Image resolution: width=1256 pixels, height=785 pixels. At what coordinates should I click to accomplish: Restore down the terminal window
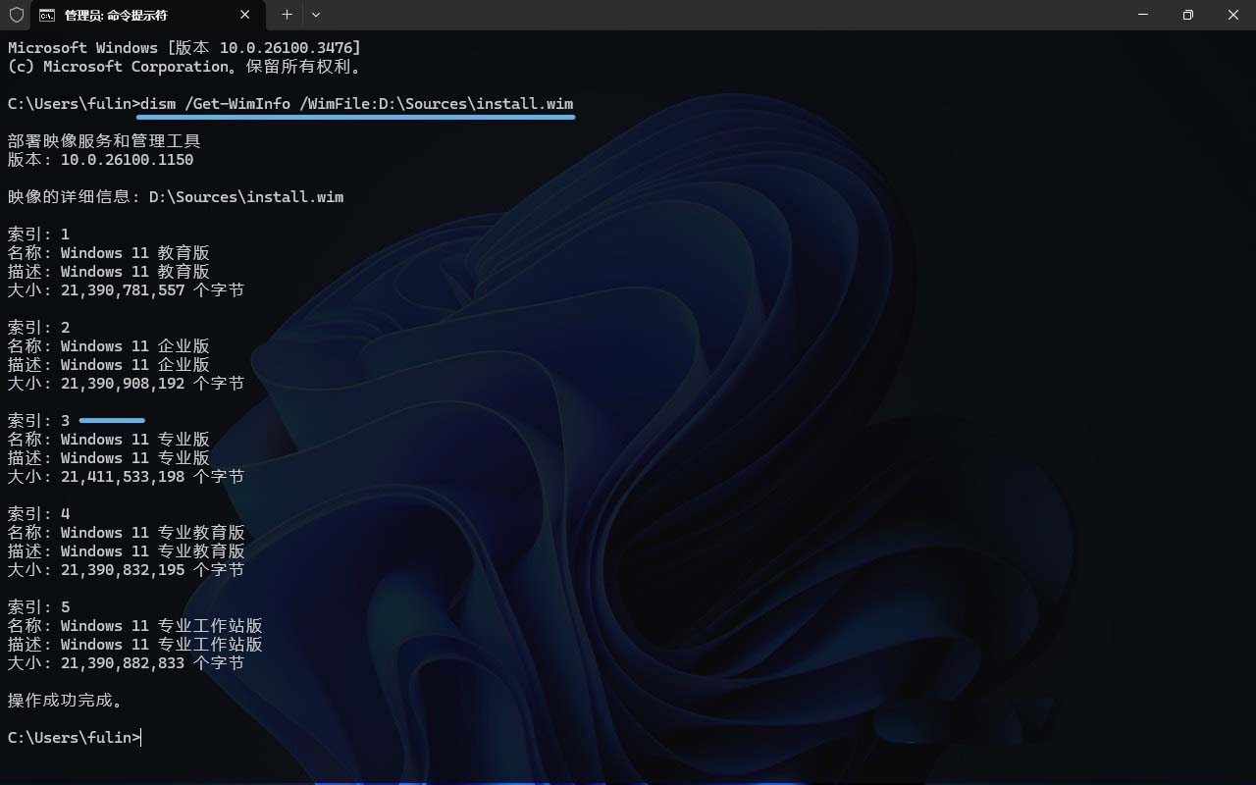[1188, 15]
